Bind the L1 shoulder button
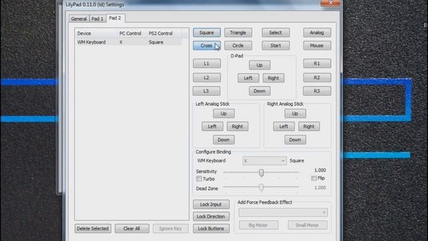This screenshot has height=241, width=428. (x=207, y=64)
